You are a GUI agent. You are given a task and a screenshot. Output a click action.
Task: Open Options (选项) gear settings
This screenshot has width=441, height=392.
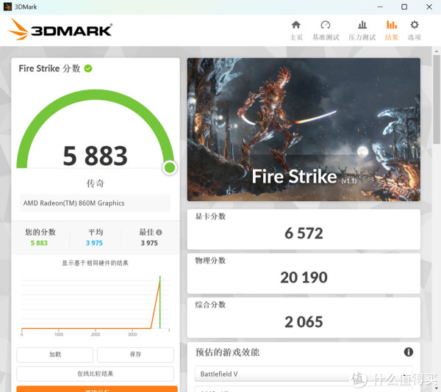click(415, 30)
